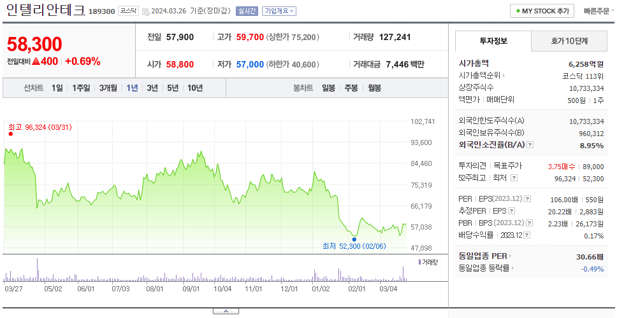
Task: Click the 하한가 40,600 text
Action: (293, 64)
